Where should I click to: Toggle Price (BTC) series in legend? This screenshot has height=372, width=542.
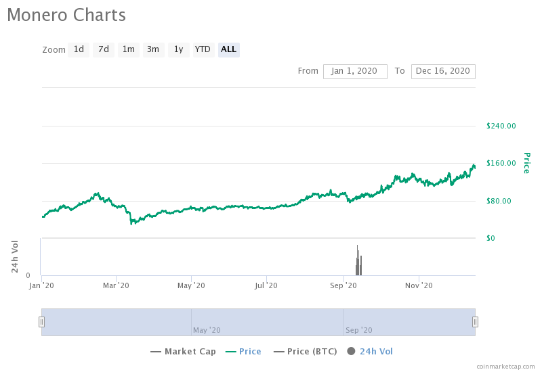click(306, 351)
